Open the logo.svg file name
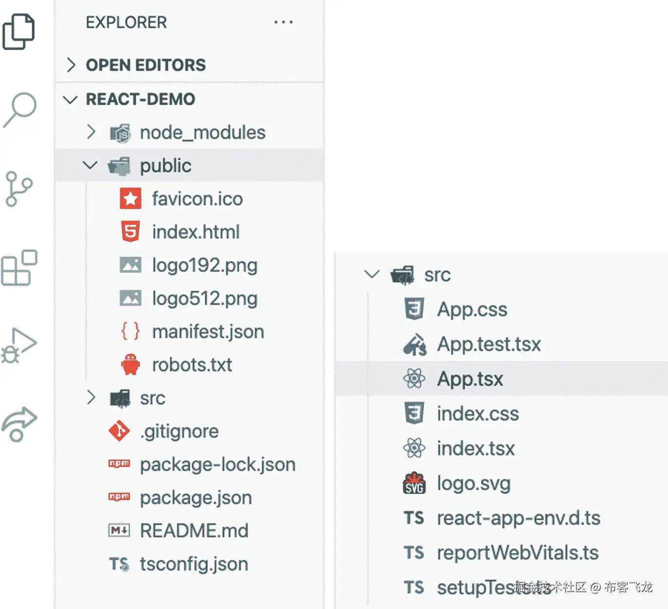The width and height of the screenshot is (668, 609). tap(473, 484)
